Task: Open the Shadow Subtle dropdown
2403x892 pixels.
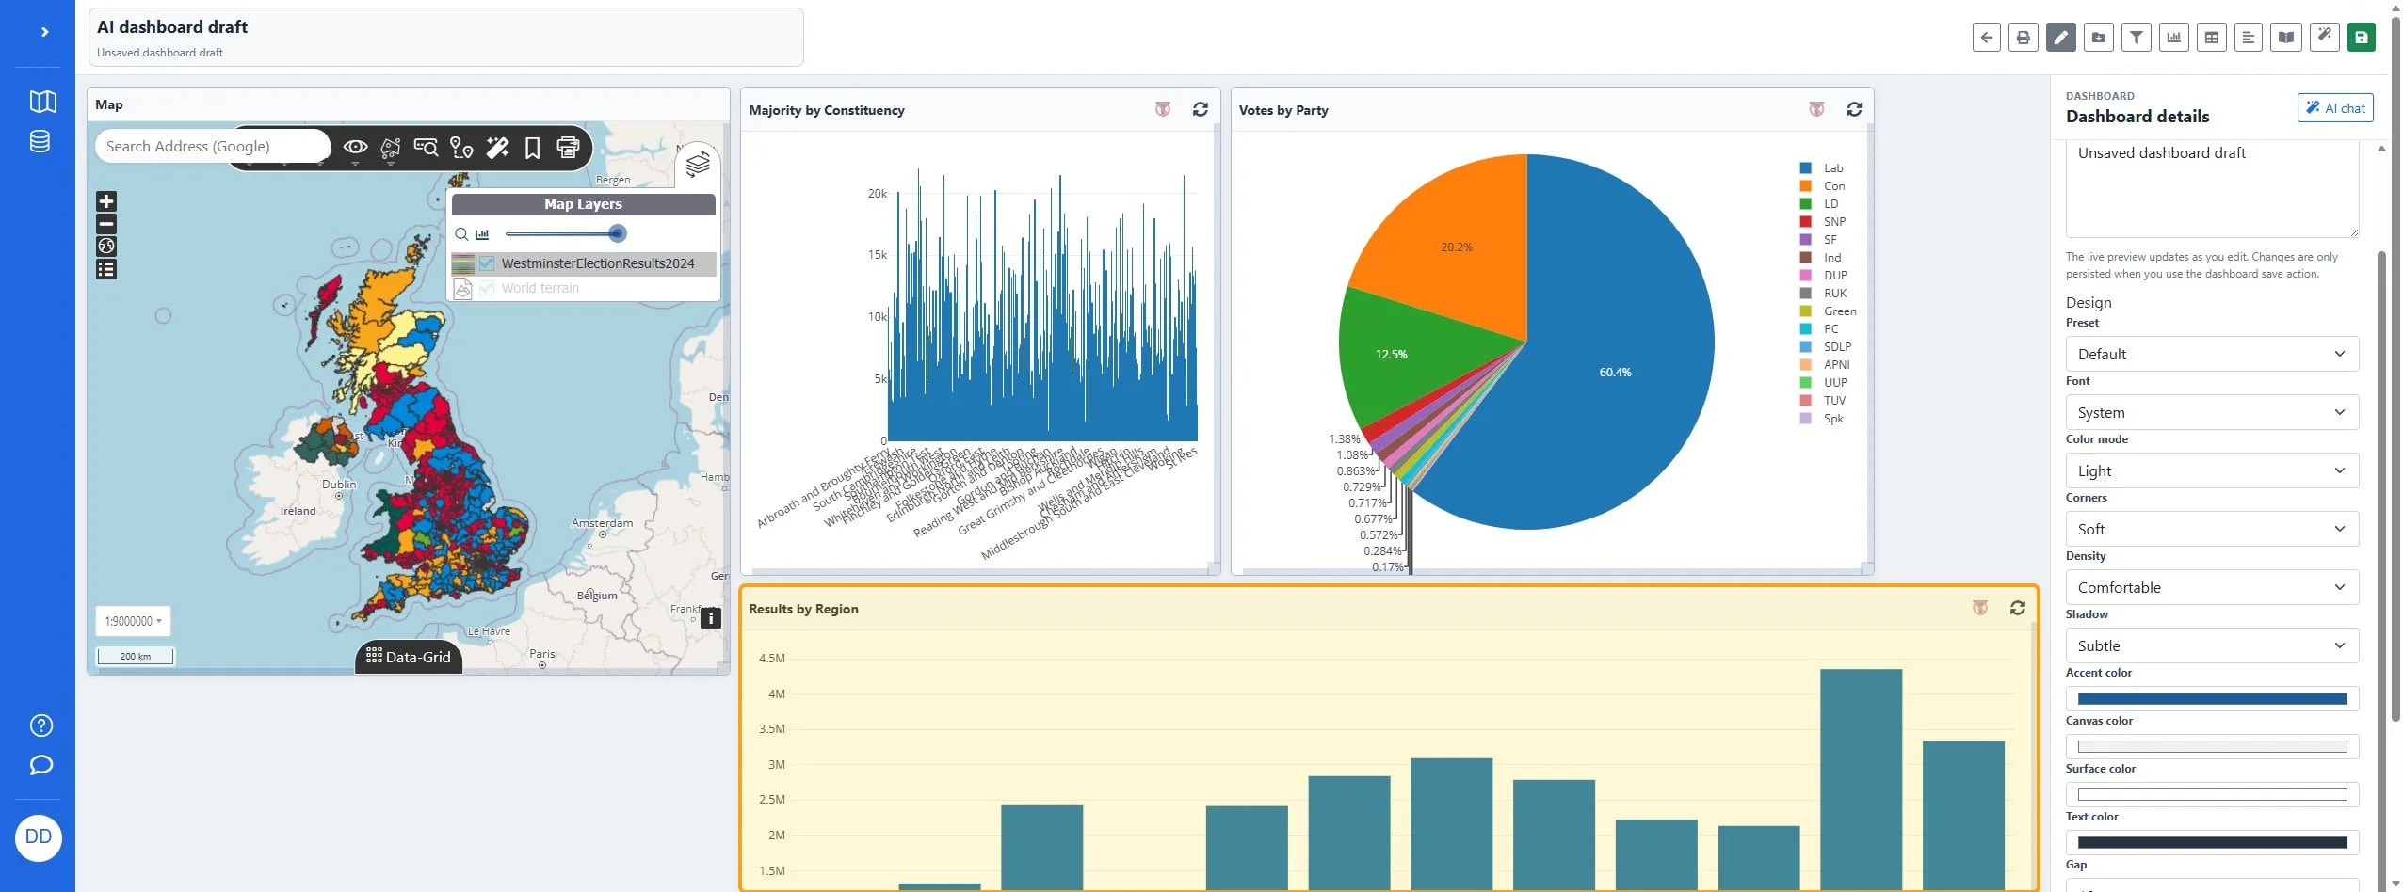Action: click(2211, 645)
